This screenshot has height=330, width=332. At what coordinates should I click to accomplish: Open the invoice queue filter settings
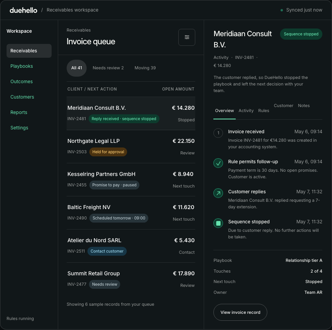pyautogui.click(x=186, y=37)
